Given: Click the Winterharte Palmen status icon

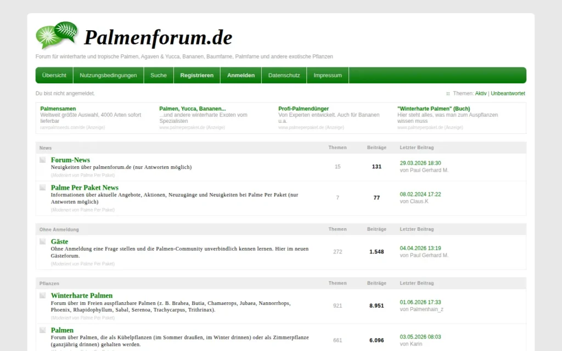Looking at the screenshot, I should pos(43,296).
